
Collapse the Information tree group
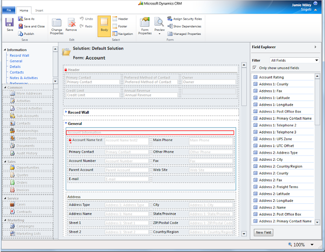[x=5, y=50]
